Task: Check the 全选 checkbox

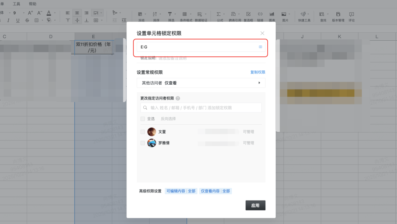Action: tap(143, 119)
